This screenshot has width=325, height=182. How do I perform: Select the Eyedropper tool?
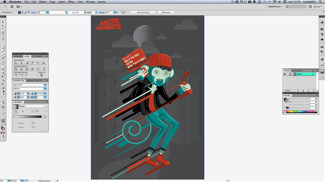click(x=3, y=95)
